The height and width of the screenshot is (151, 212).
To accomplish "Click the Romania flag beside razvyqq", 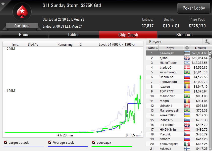I will coord(187,86).
